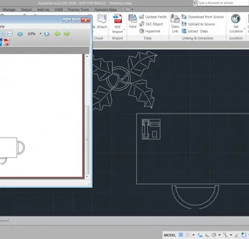Click the Attach icon in the ribbon

[x=102, y=19]
